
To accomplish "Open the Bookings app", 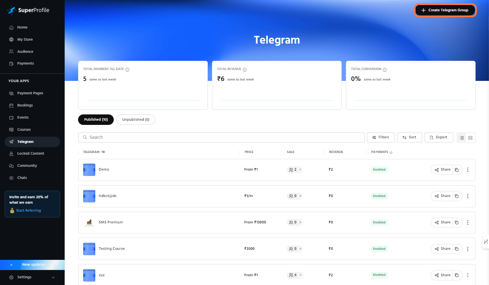I will click(25, 105).
